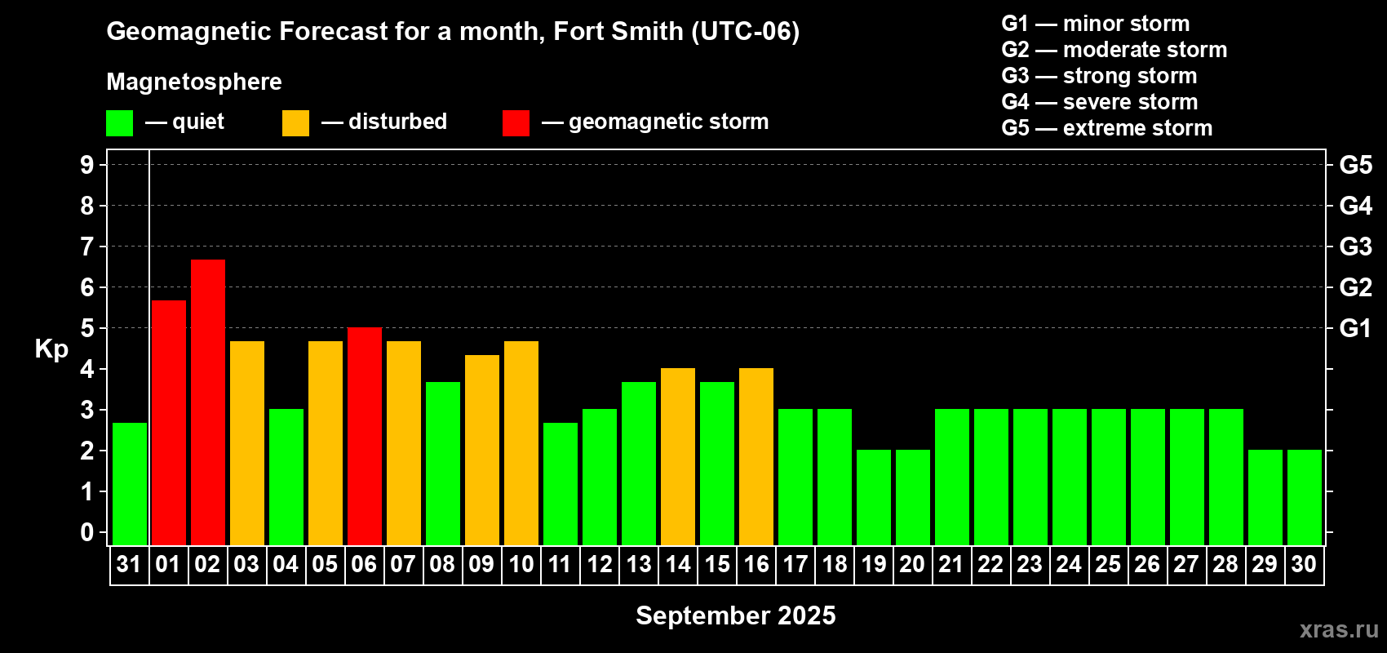The width and height of the screenshot is (1387, 653).
Task: Click date label '27' on the axis
Action: coord(1186,565)
